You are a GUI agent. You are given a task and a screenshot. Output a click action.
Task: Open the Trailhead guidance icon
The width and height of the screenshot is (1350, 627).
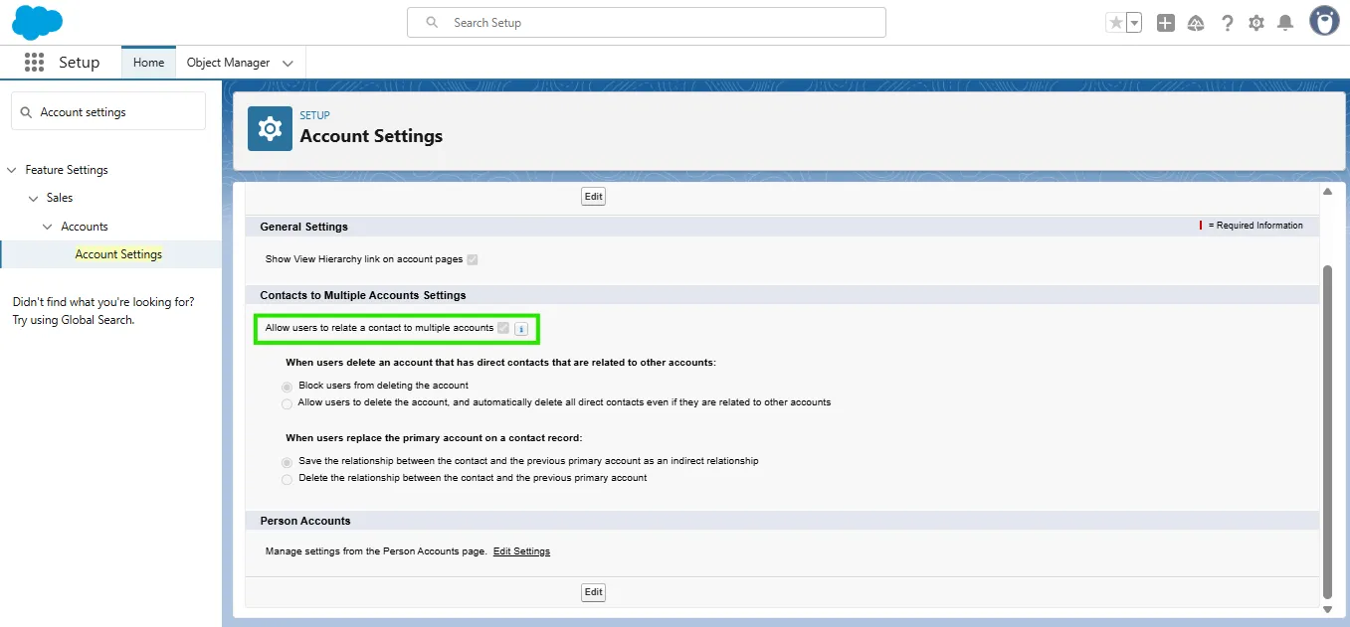tap(1196, 23)
